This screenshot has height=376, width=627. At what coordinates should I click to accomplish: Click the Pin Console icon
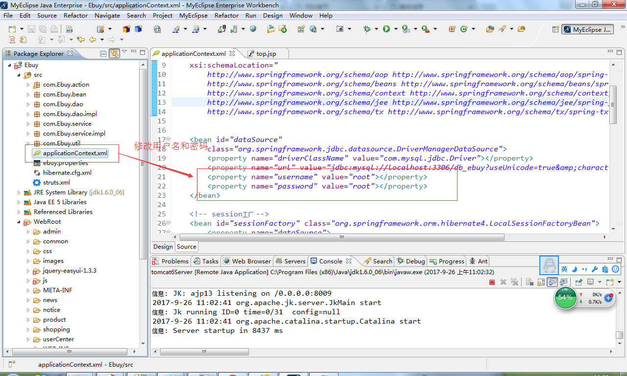(x=579, y=282)
